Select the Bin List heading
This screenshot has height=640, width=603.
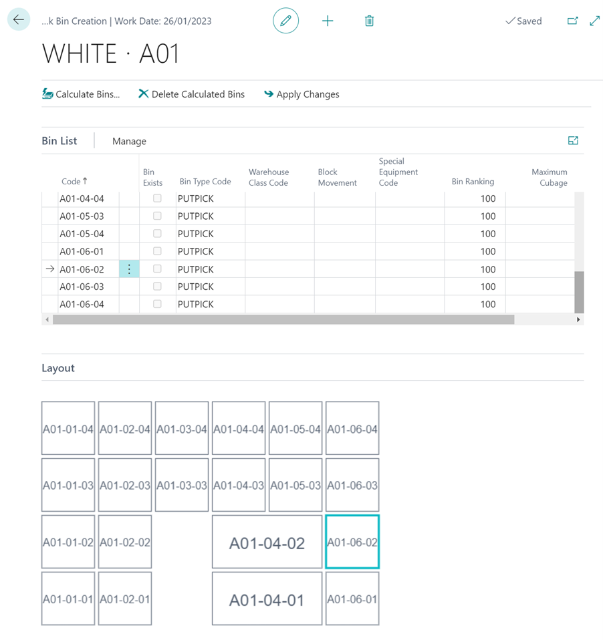pos(59,141)
